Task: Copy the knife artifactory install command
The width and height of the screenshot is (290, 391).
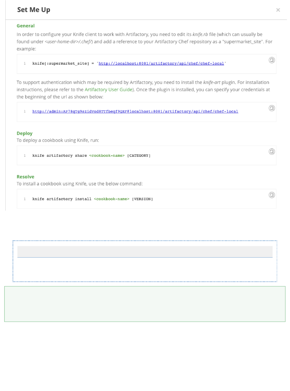Action: tap(272, 195)
